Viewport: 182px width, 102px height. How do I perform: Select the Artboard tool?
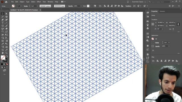coord(3,50)
